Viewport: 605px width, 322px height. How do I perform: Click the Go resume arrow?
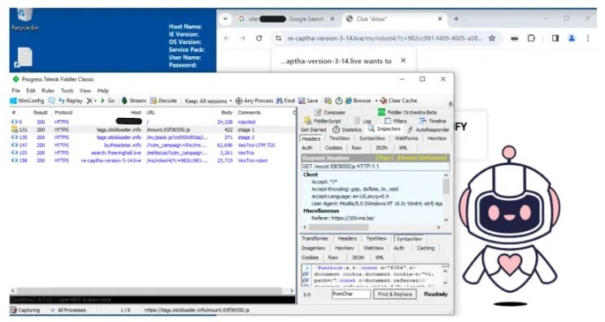click(108, 101)
